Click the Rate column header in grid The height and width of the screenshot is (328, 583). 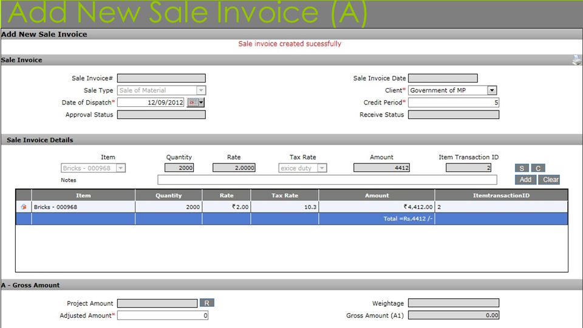click(227, 195)
